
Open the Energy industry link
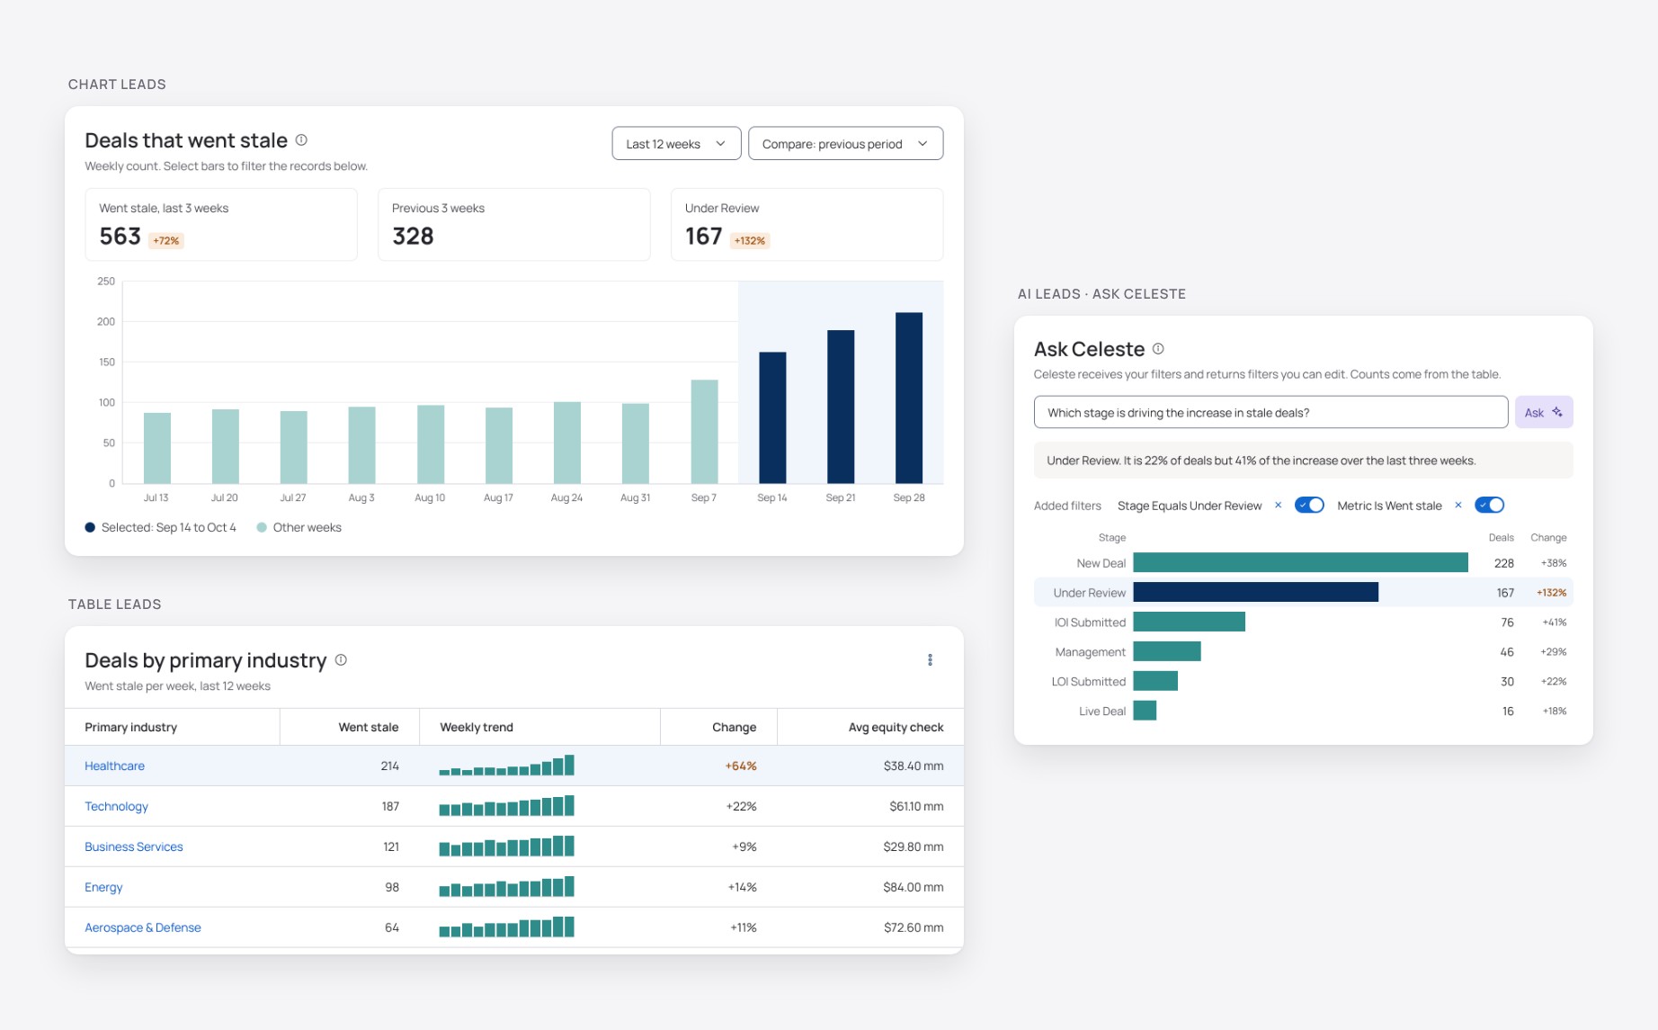coord(103,888)
